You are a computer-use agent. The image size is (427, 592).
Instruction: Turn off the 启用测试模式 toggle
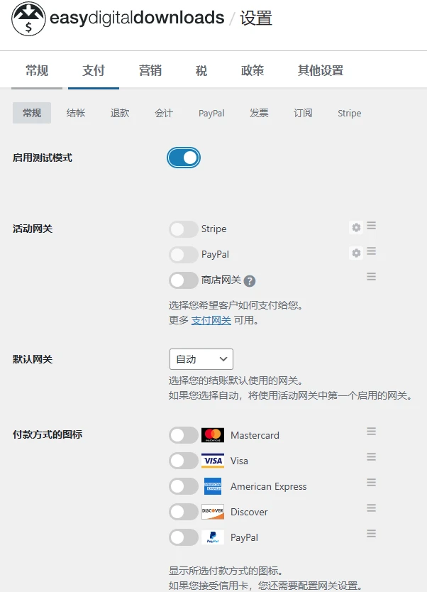click(x=184, y=158)
